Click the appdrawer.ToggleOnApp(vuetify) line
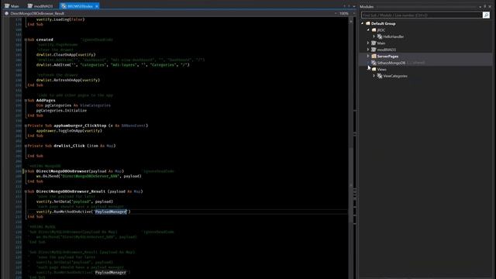The image size is (496, 279). 69,131
